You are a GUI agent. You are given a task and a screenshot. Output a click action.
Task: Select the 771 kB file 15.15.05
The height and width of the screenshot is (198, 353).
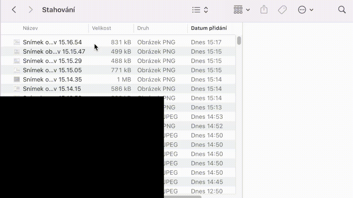click(52, 70)
